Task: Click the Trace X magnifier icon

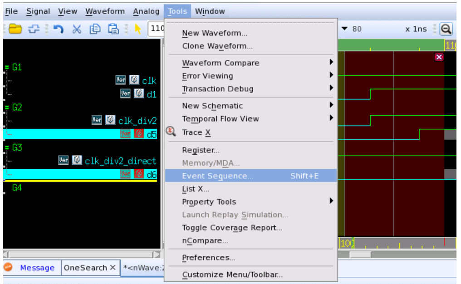Action: click(171, 132)
